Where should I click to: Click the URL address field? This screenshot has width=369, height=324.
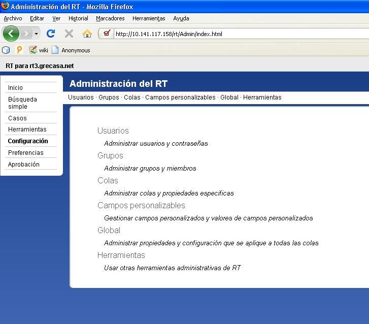(x=239, y=34)
